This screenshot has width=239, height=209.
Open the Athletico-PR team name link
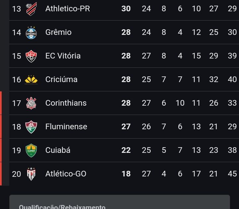(67, 9)
